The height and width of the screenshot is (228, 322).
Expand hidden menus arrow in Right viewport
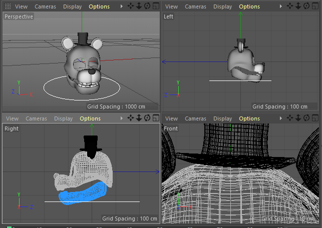(122, 118)
